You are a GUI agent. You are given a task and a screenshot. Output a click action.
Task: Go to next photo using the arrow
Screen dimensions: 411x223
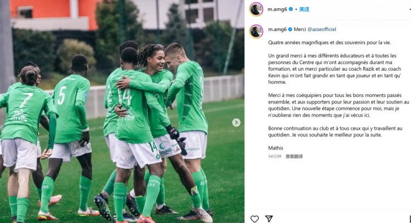236,122
